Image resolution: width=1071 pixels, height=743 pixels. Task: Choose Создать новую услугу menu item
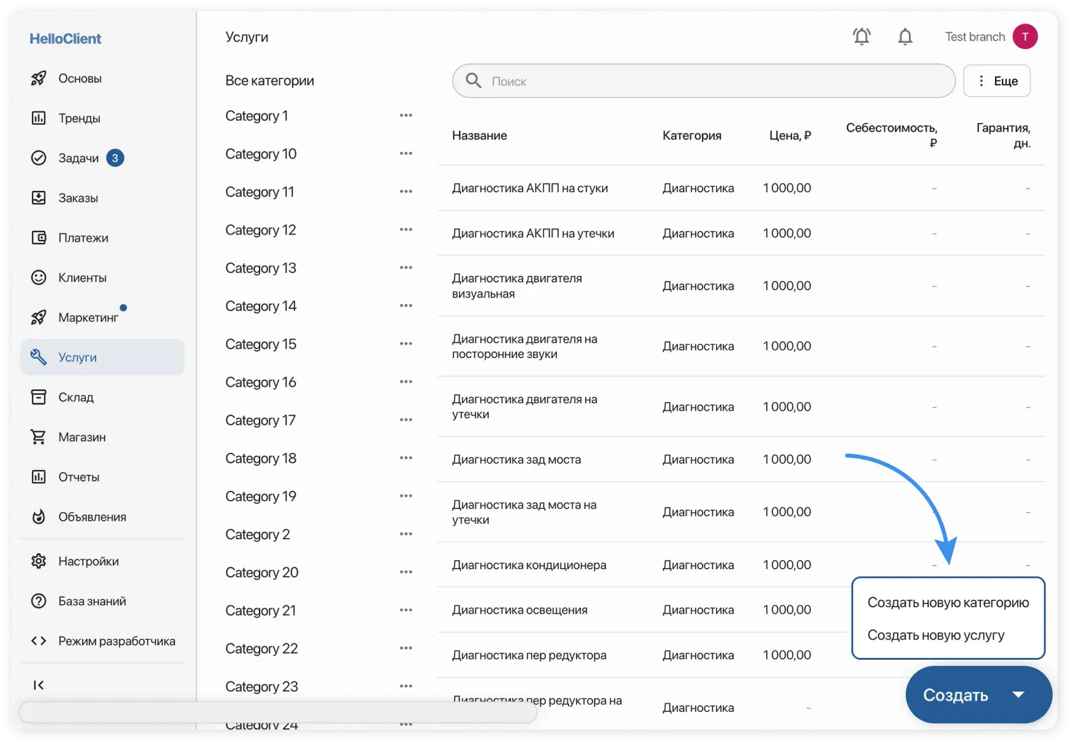click(936, 635)
